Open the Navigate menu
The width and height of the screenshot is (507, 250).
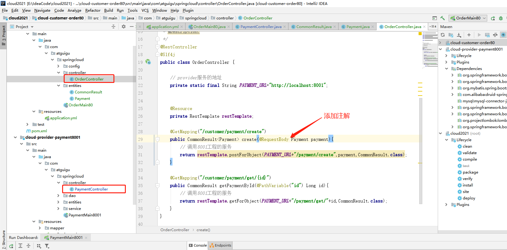click(42, 10)
